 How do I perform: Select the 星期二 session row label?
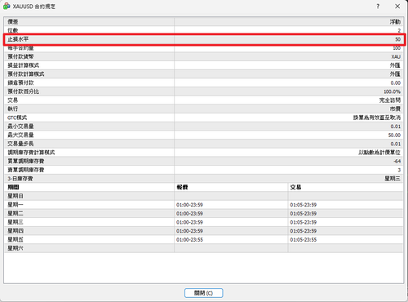16,213
